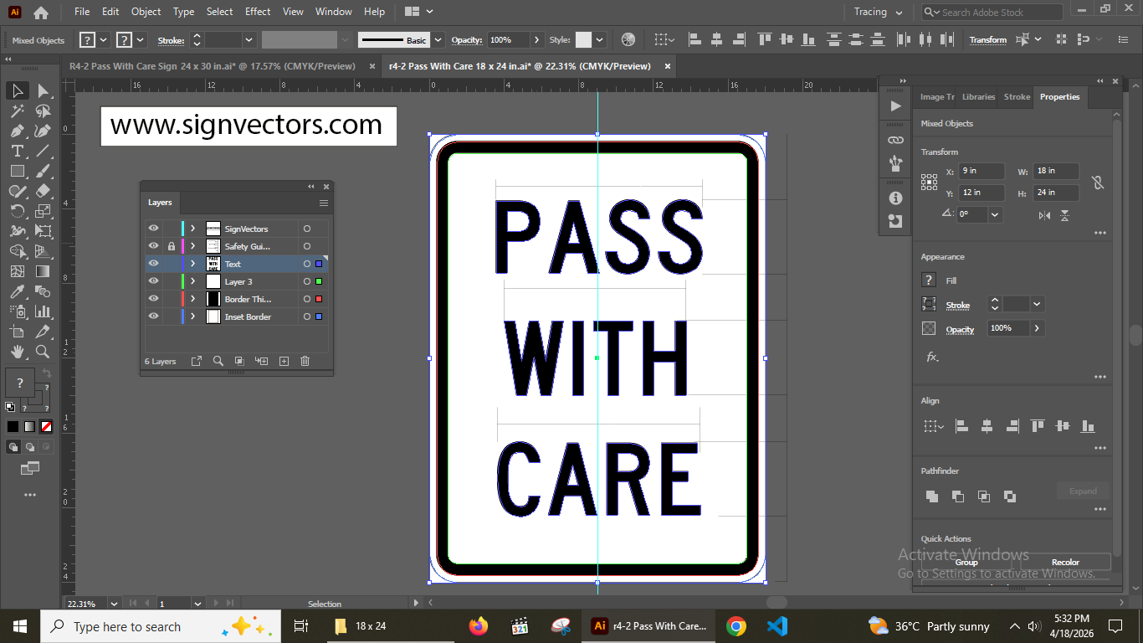Viewport: 1143px width, 643px height.
Task: Open the Object menu
Action: (x=146, y=12)
